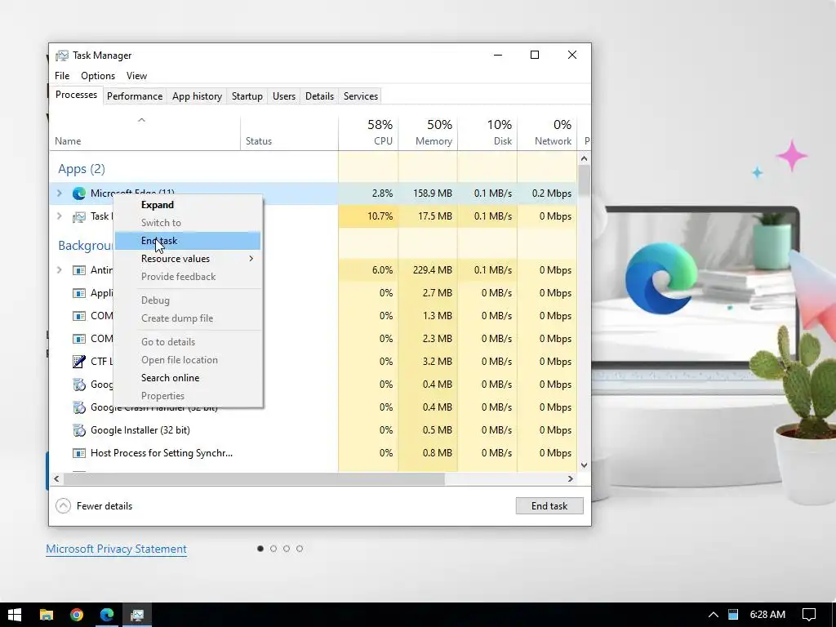
Task: Select the Processes tab
Action: (x=76, y=95)
